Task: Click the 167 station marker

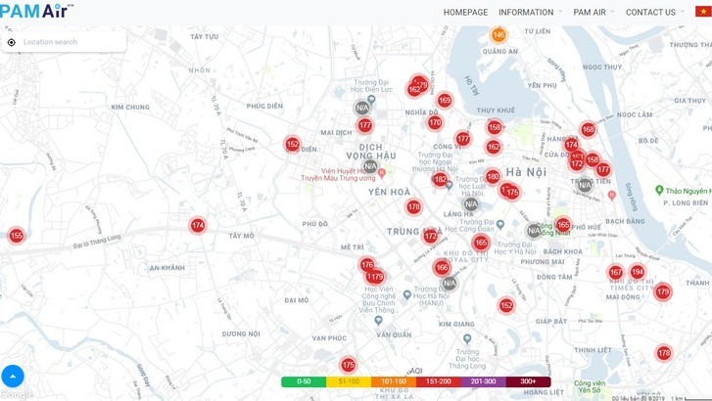Action: (616, 273)
